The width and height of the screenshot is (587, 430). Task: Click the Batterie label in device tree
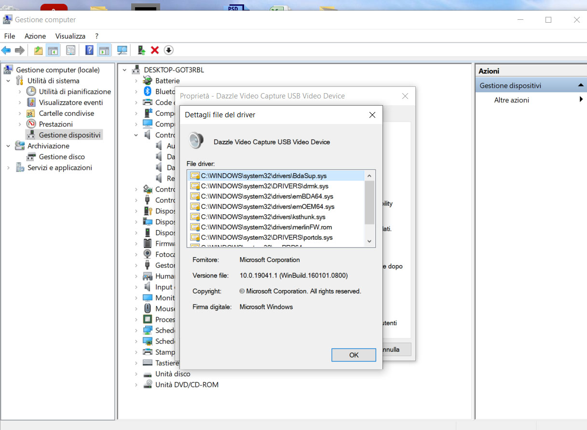pos(167,81)
